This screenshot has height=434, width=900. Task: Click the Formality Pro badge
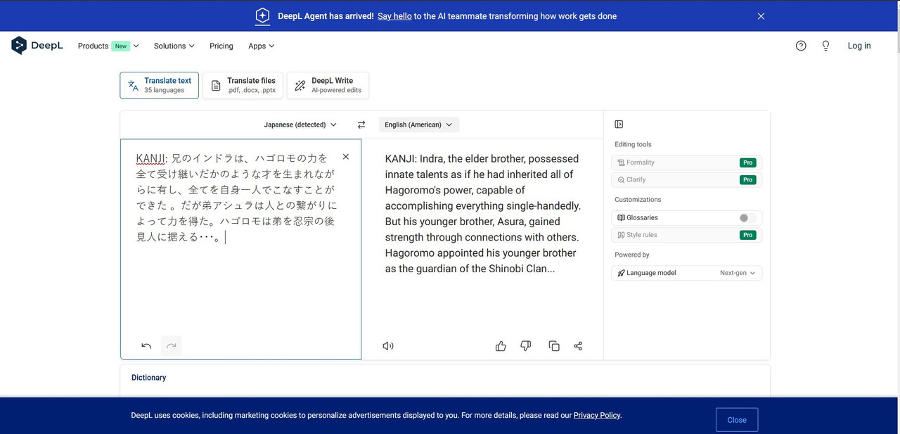748,162
